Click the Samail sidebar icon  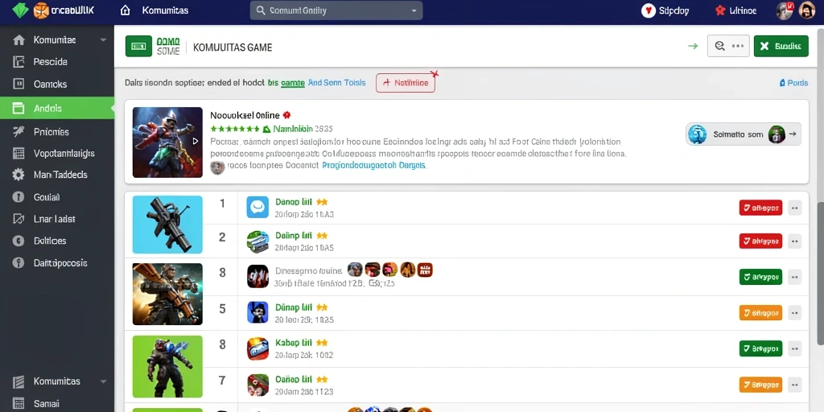coord(19,404)
